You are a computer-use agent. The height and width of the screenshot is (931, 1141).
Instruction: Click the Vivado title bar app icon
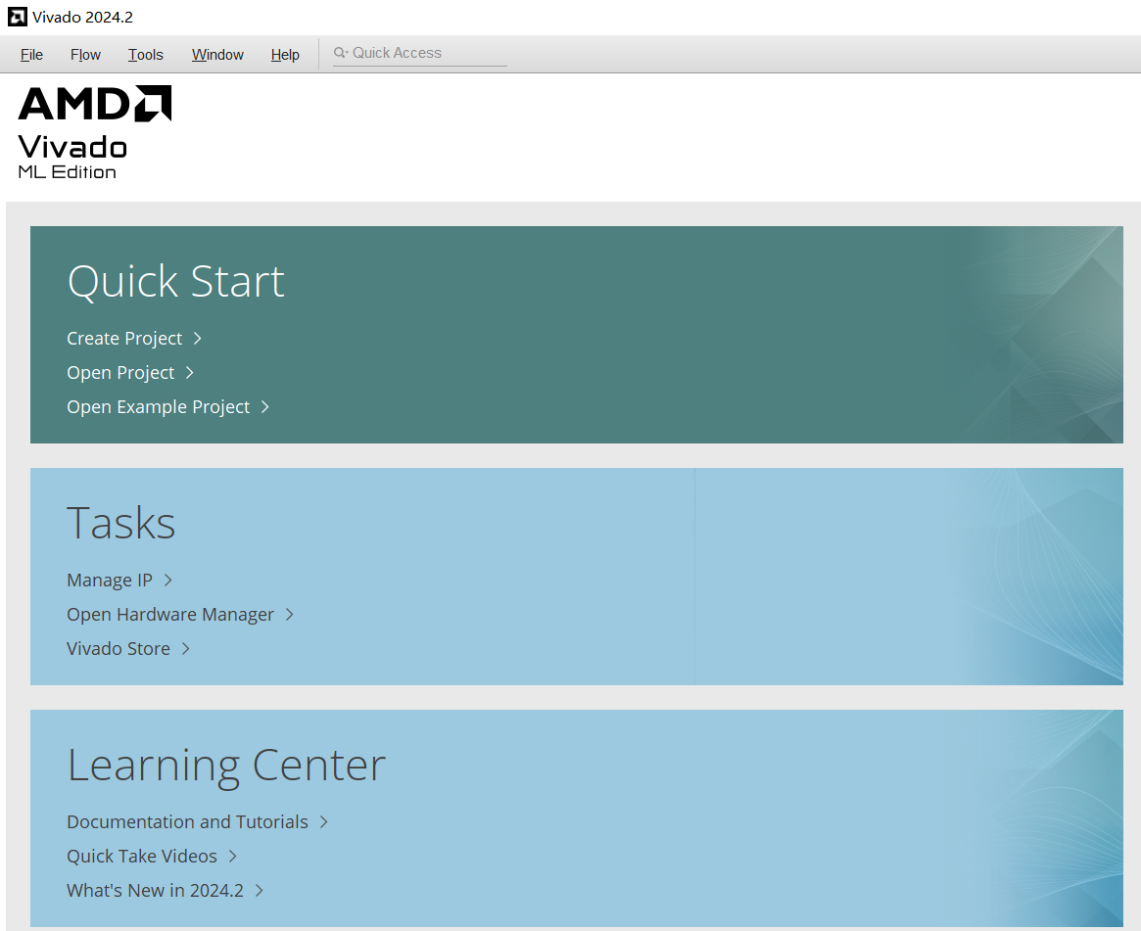[x=18, y=17]
